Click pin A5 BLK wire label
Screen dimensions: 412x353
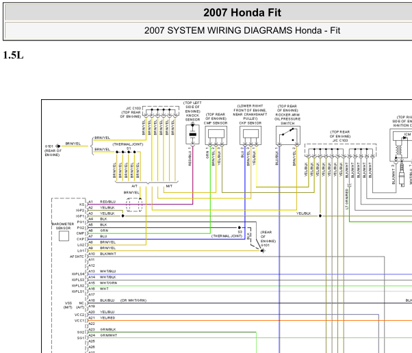[103, 225]
